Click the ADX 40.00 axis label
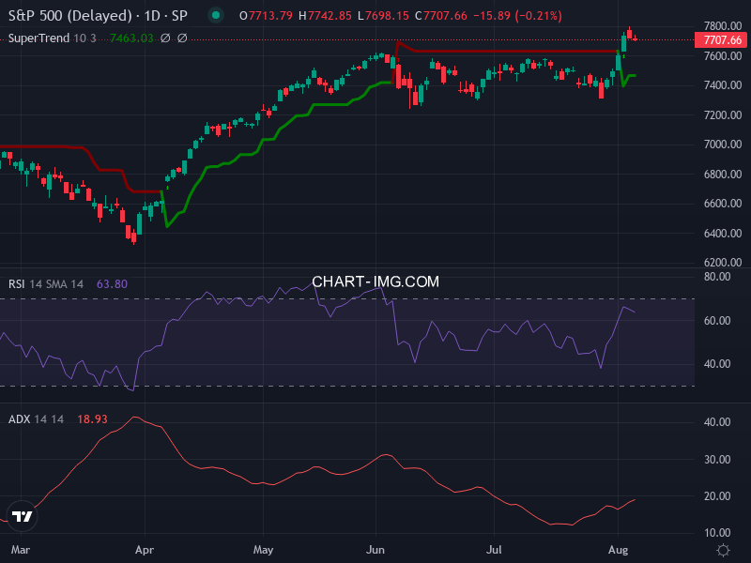 [717, 422]
